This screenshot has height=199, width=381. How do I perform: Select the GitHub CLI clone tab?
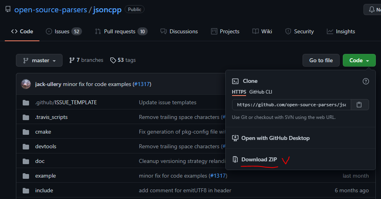[x=260, y=92]
